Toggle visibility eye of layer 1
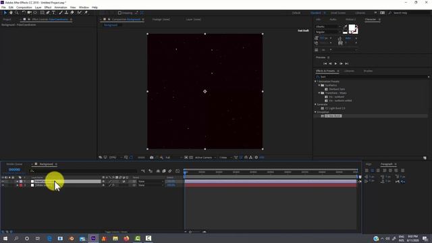Image resolution: width=432 pixels, height=243 pixels. click(3, 182)
